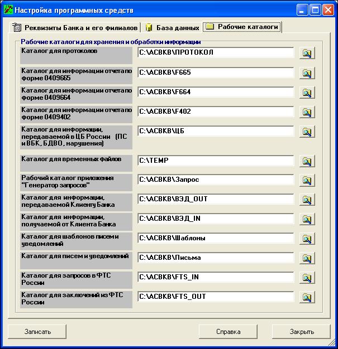Edit the C:\АСВКВ\Письма path field
This screenshot has height=349, width=338.
click(x=215, y=258)
